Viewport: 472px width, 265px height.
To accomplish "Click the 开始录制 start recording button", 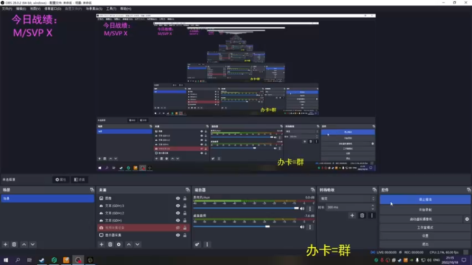I will 425,210.
